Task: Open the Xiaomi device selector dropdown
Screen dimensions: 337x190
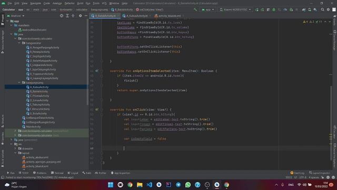Action: click(x=235, y=9)
